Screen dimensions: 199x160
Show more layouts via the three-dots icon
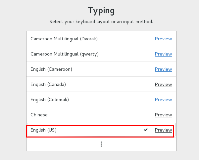pos(101,144)
